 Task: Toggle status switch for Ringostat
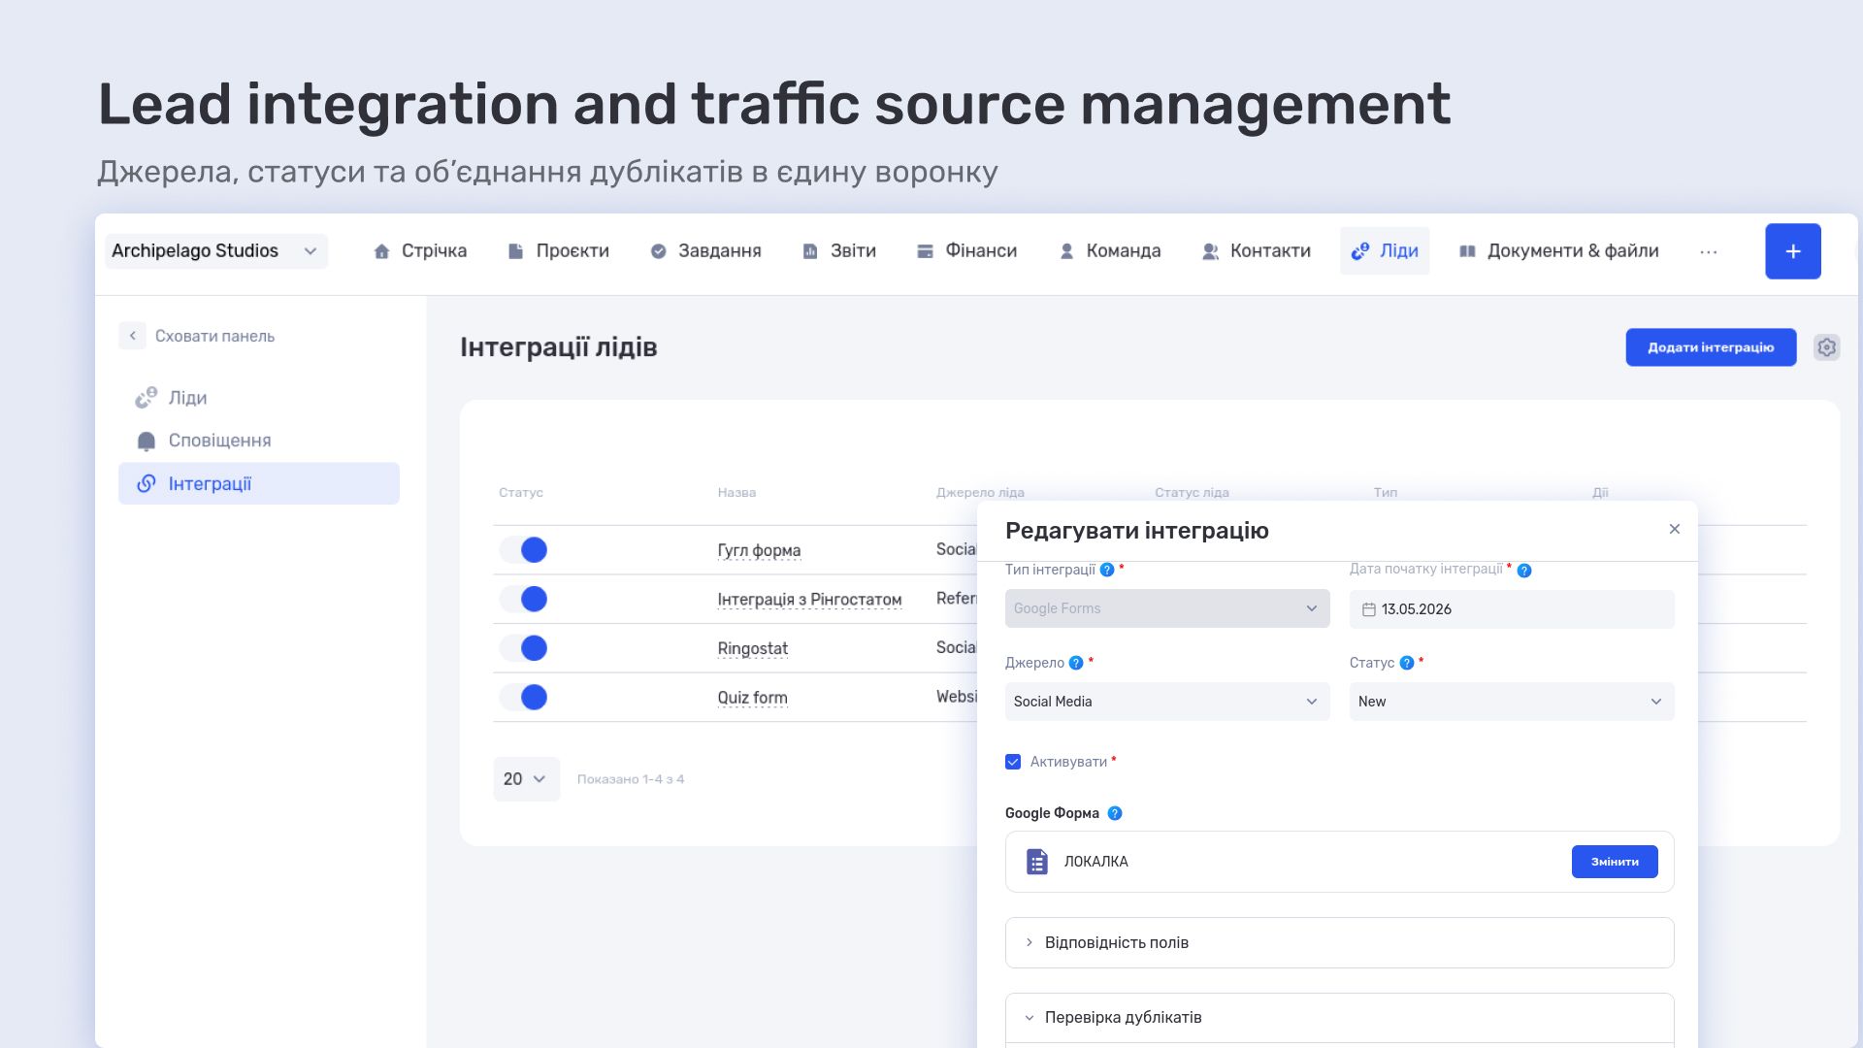524,648
